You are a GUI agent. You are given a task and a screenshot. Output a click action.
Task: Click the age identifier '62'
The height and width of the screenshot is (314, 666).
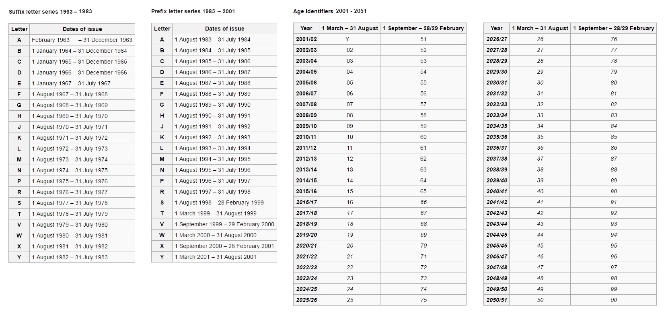click(x=423, y=159)
